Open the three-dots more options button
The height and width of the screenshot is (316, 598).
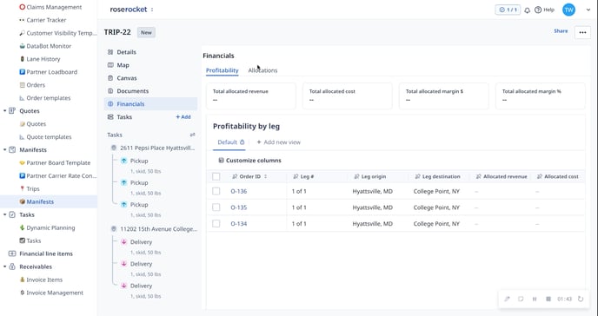click(582, 32)
